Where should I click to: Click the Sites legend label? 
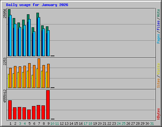pyautogui.click(x=158, y=83)
